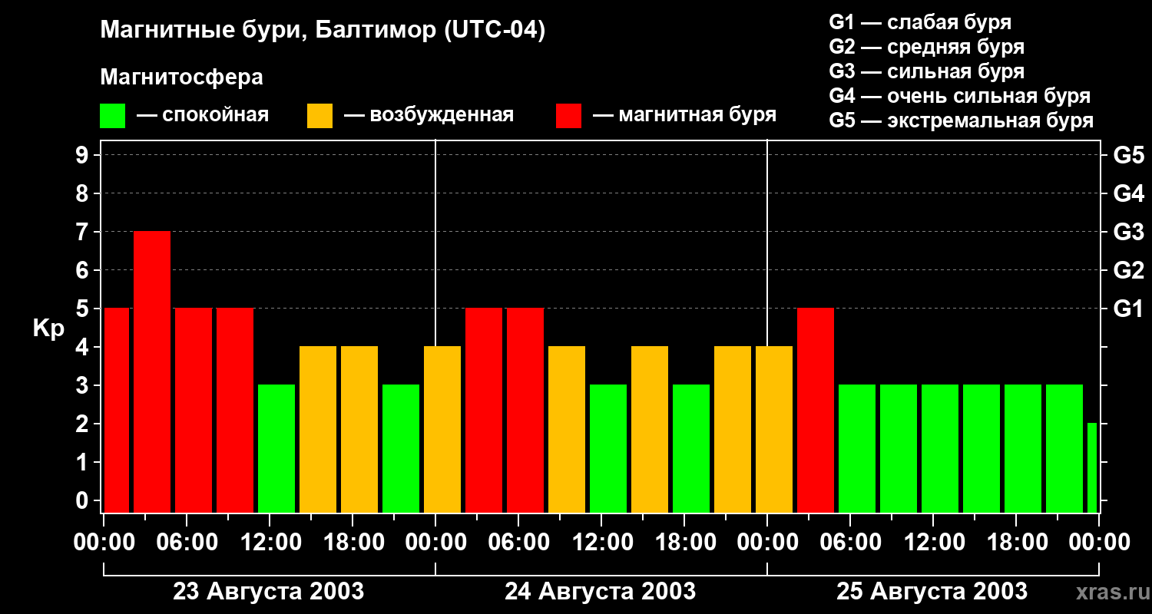This screenshot has height=614, width=1152.
Task: Select the 'G3 — сильная буря' legend line
Action: (926, 71)
